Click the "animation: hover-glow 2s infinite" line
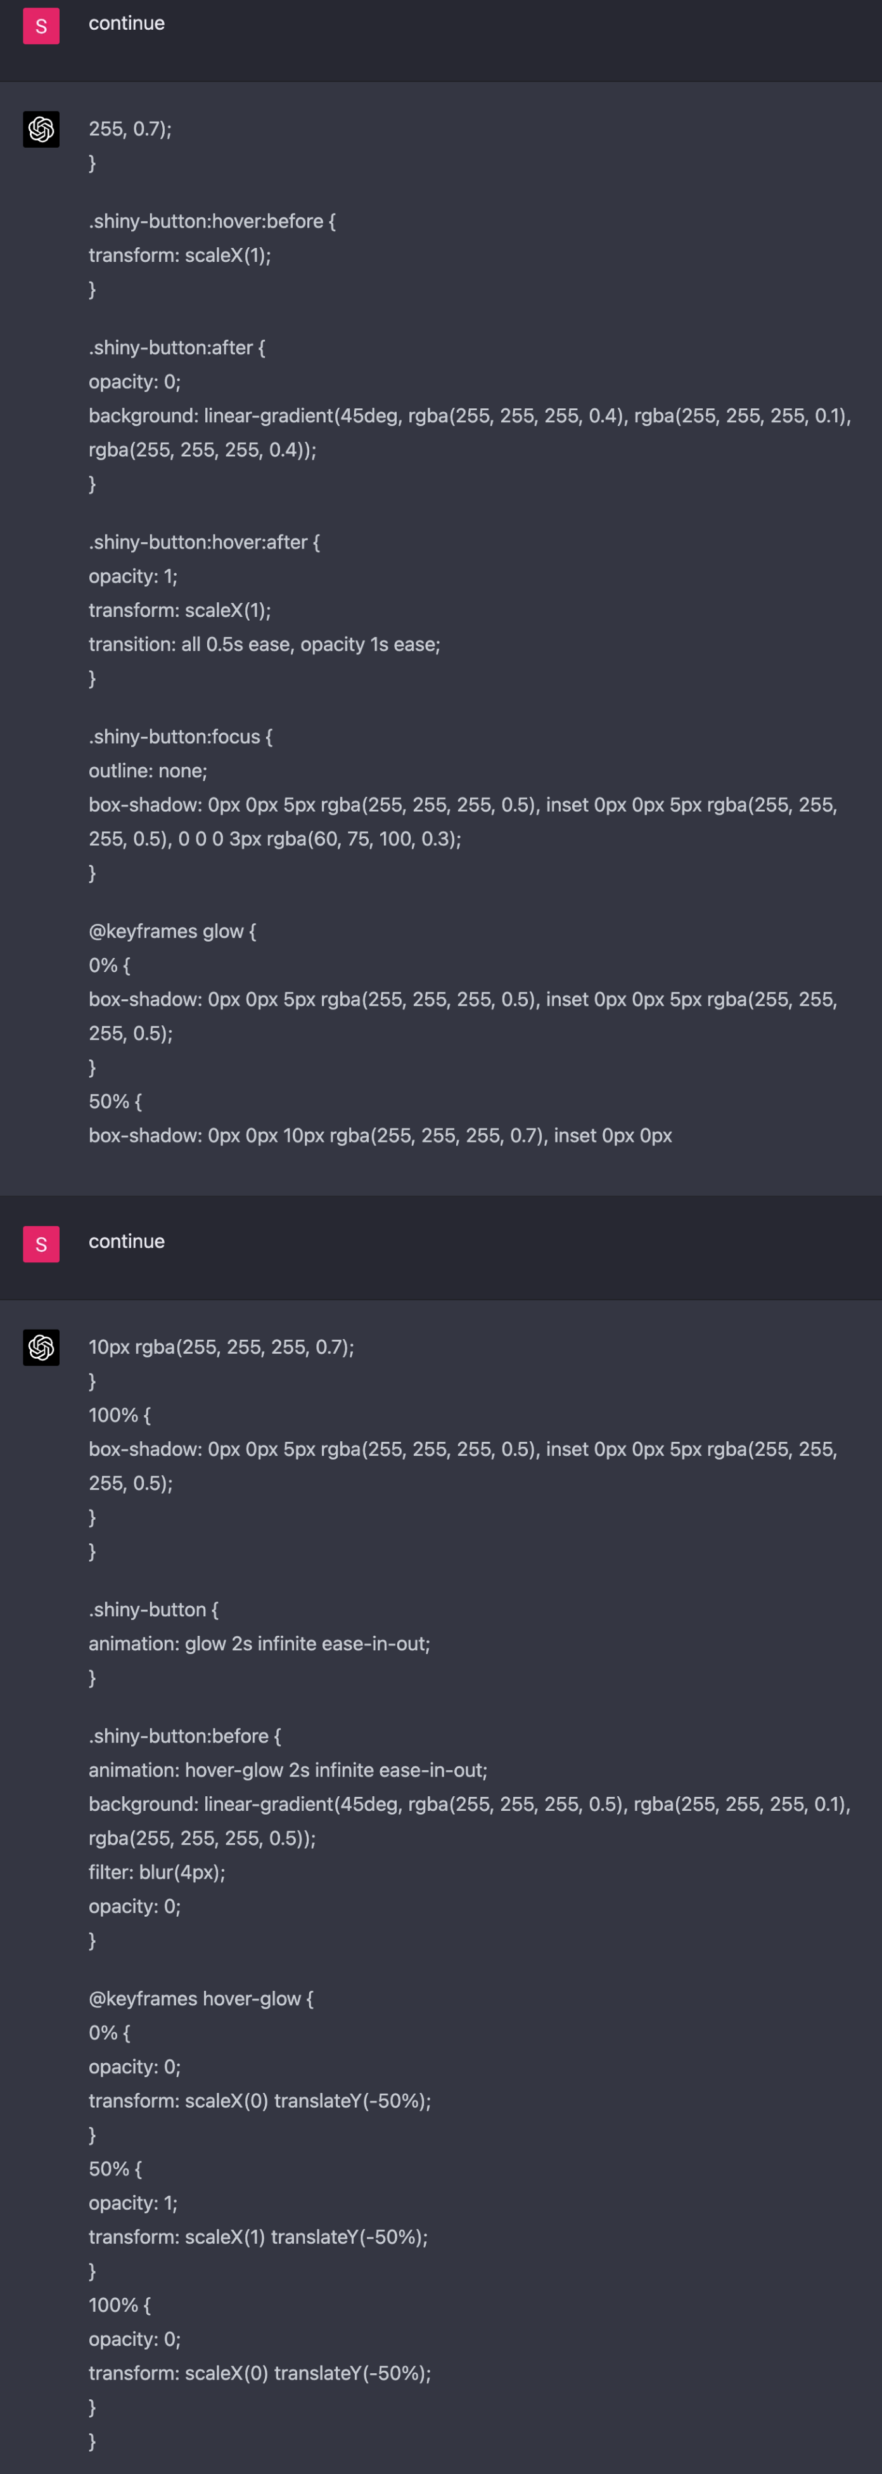The width and height of the screenshot is (882, 2474). click(288, 1770)
